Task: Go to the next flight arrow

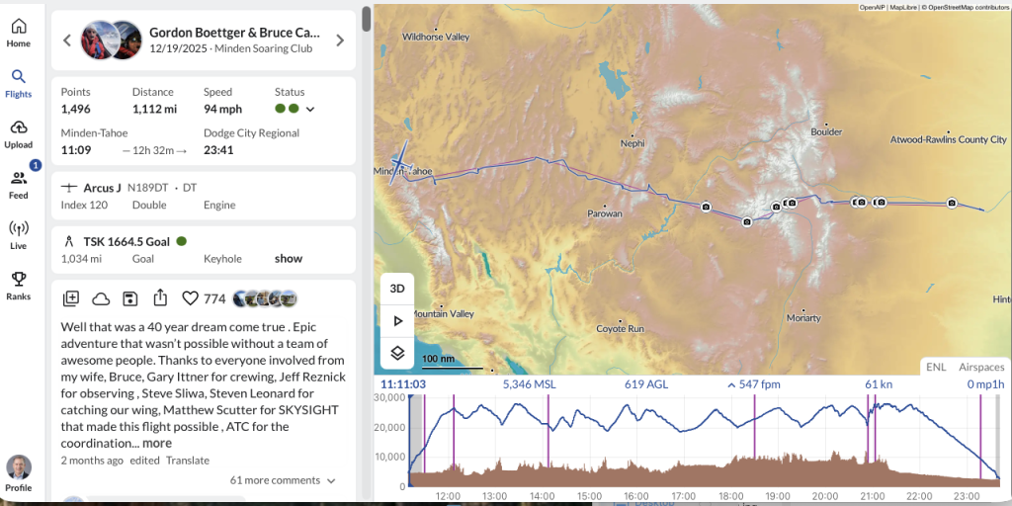Action: pyautogui.click(x=340, y=41)
